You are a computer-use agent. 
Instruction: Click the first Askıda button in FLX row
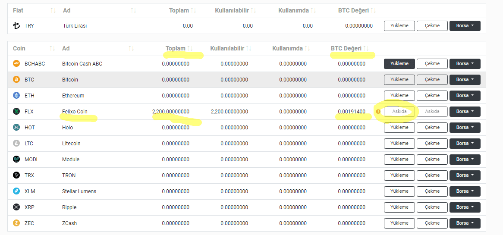tap(399, 112)
